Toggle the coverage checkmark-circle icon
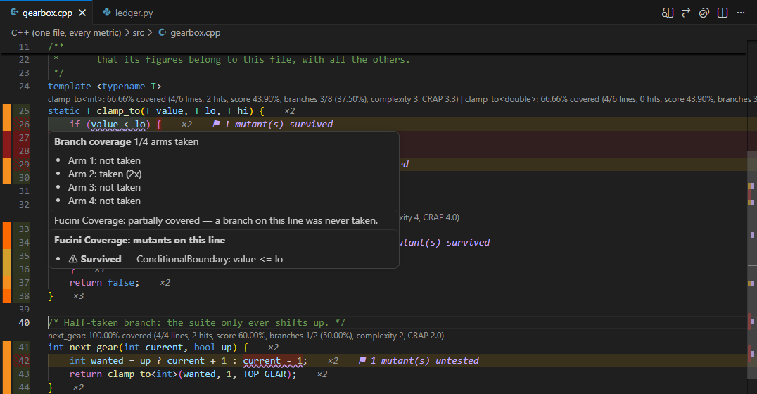 (704, 13)
